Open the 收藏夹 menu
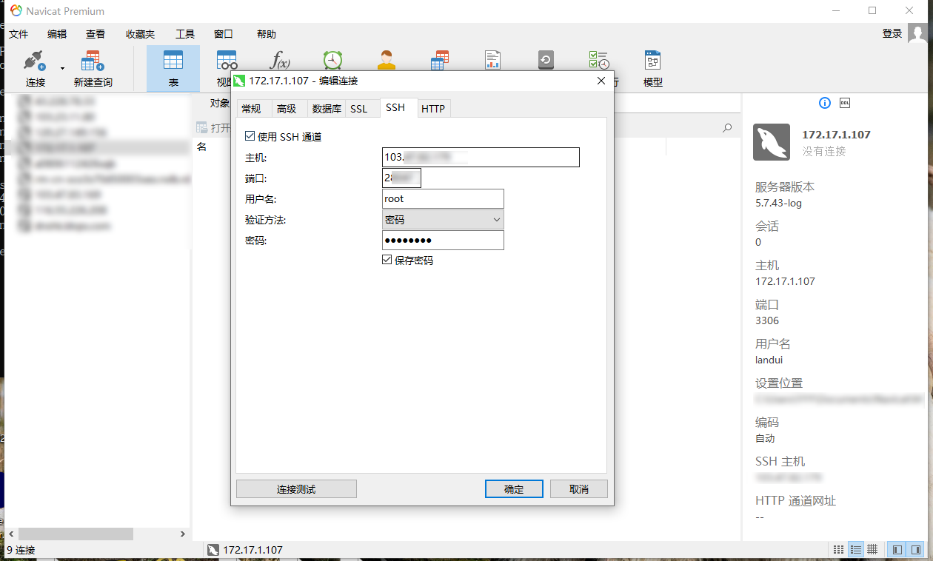This screenshot has width=933, height=561. point(140,34)
